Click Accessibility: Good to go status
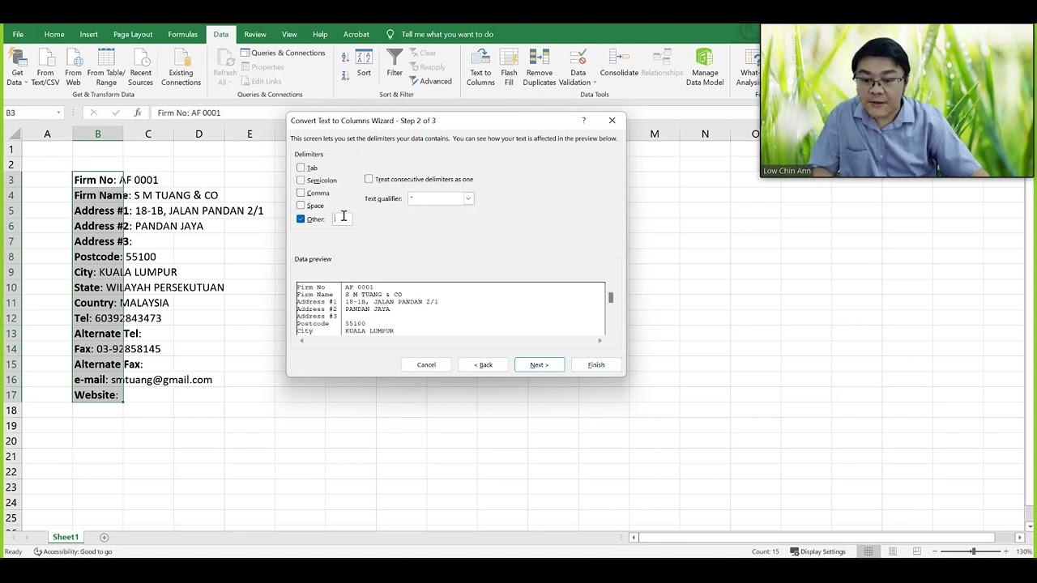The image size is (1037, 583). coord(73,551)
